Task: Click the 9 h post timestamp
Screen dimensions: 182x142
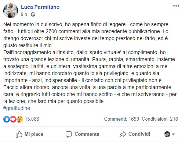Action: 24,14
